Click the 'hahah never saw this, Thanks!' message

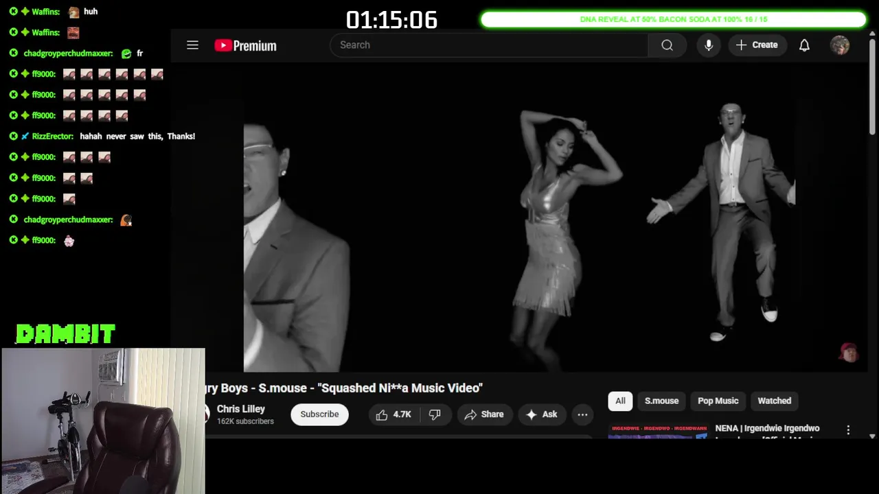click(137, 137)
